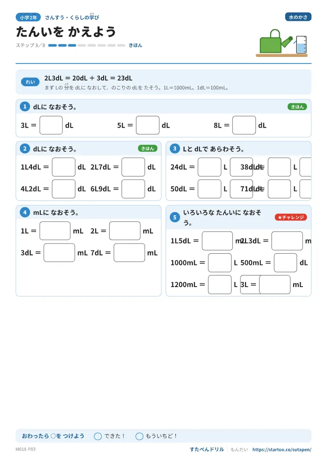Click the 小学2年 grade label

pos(28,18)
